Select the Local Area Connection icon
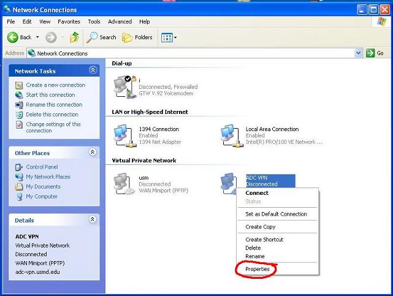This screenshot has height=296, width=393. [x=232, y=135]
